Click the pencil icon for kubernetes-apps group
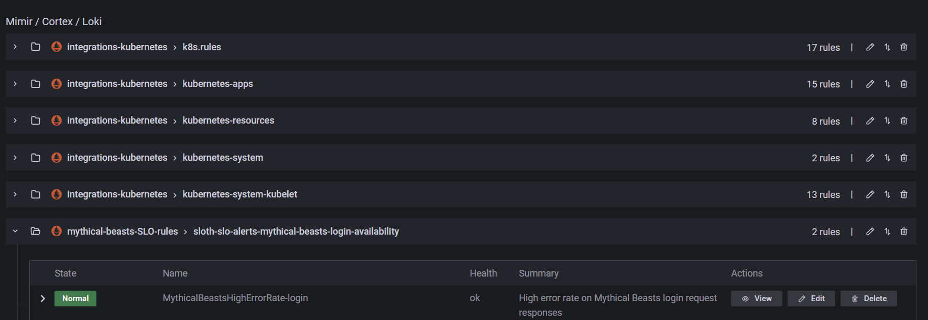This screenshot has height=320, width=928. 870,84
